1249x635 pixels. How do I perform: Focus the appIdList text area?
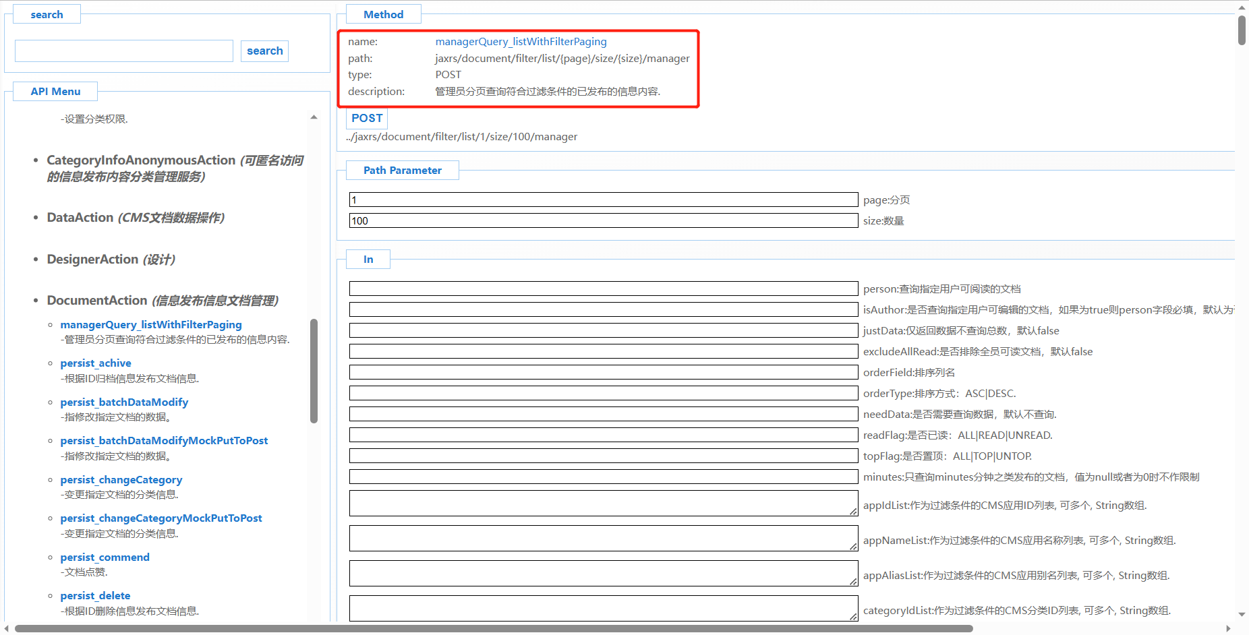coord(604,504)
